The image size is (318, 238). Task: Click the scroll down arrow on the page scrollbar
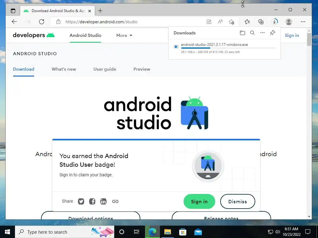tap(309, 217)
